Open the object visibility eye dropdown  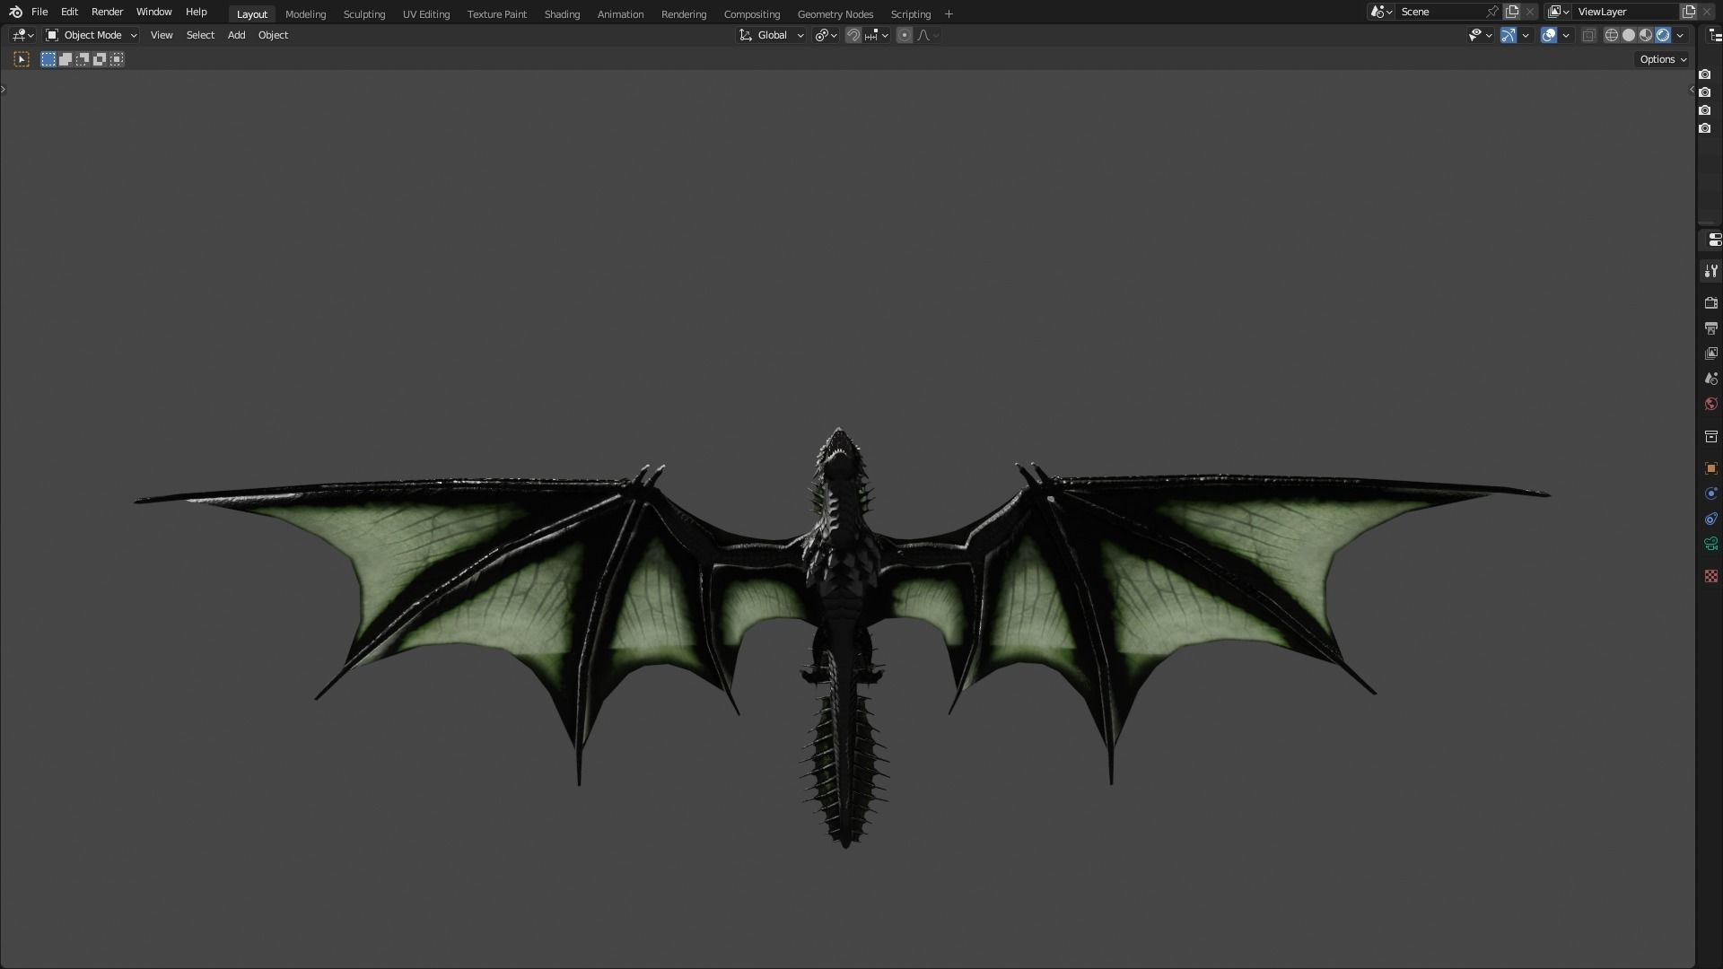click(1480, 35)
